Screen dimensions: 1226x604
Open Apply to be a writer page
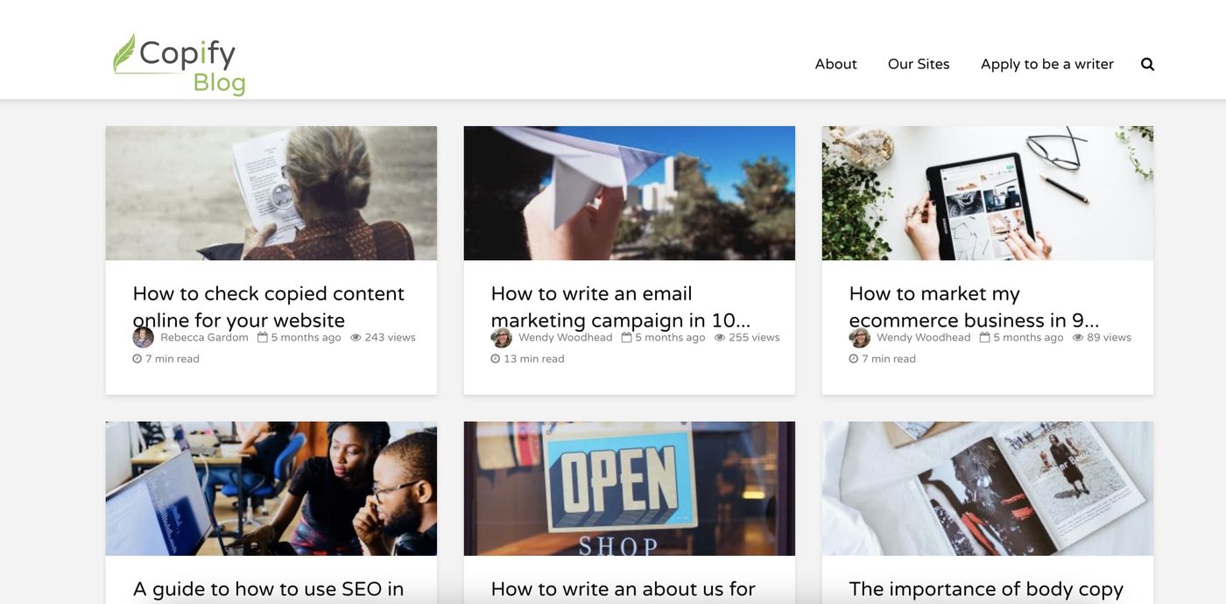(1047, 64)
